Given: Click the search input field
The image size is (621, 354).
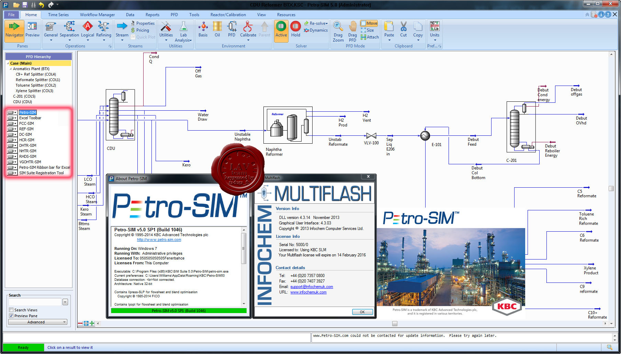Looking at the screenshot, I should 35,302.
